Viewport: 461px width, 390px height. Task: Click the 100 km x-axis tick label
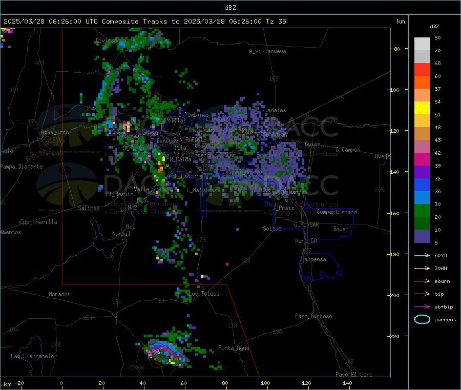265,383
